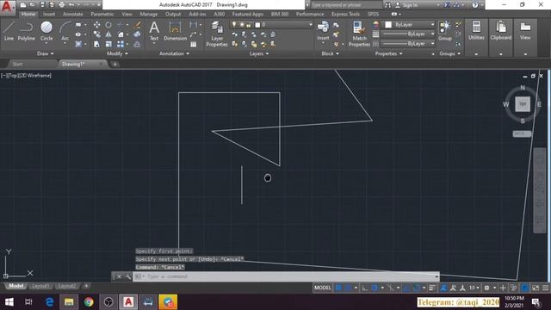Open the lineweight ByLayer dropdown
This screenshot has width=551, height=310.
point(408,34)
